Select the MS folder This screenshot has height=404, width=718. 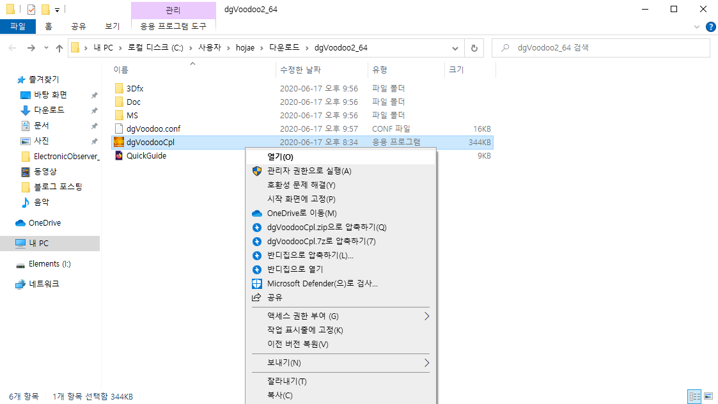[132, 116]
